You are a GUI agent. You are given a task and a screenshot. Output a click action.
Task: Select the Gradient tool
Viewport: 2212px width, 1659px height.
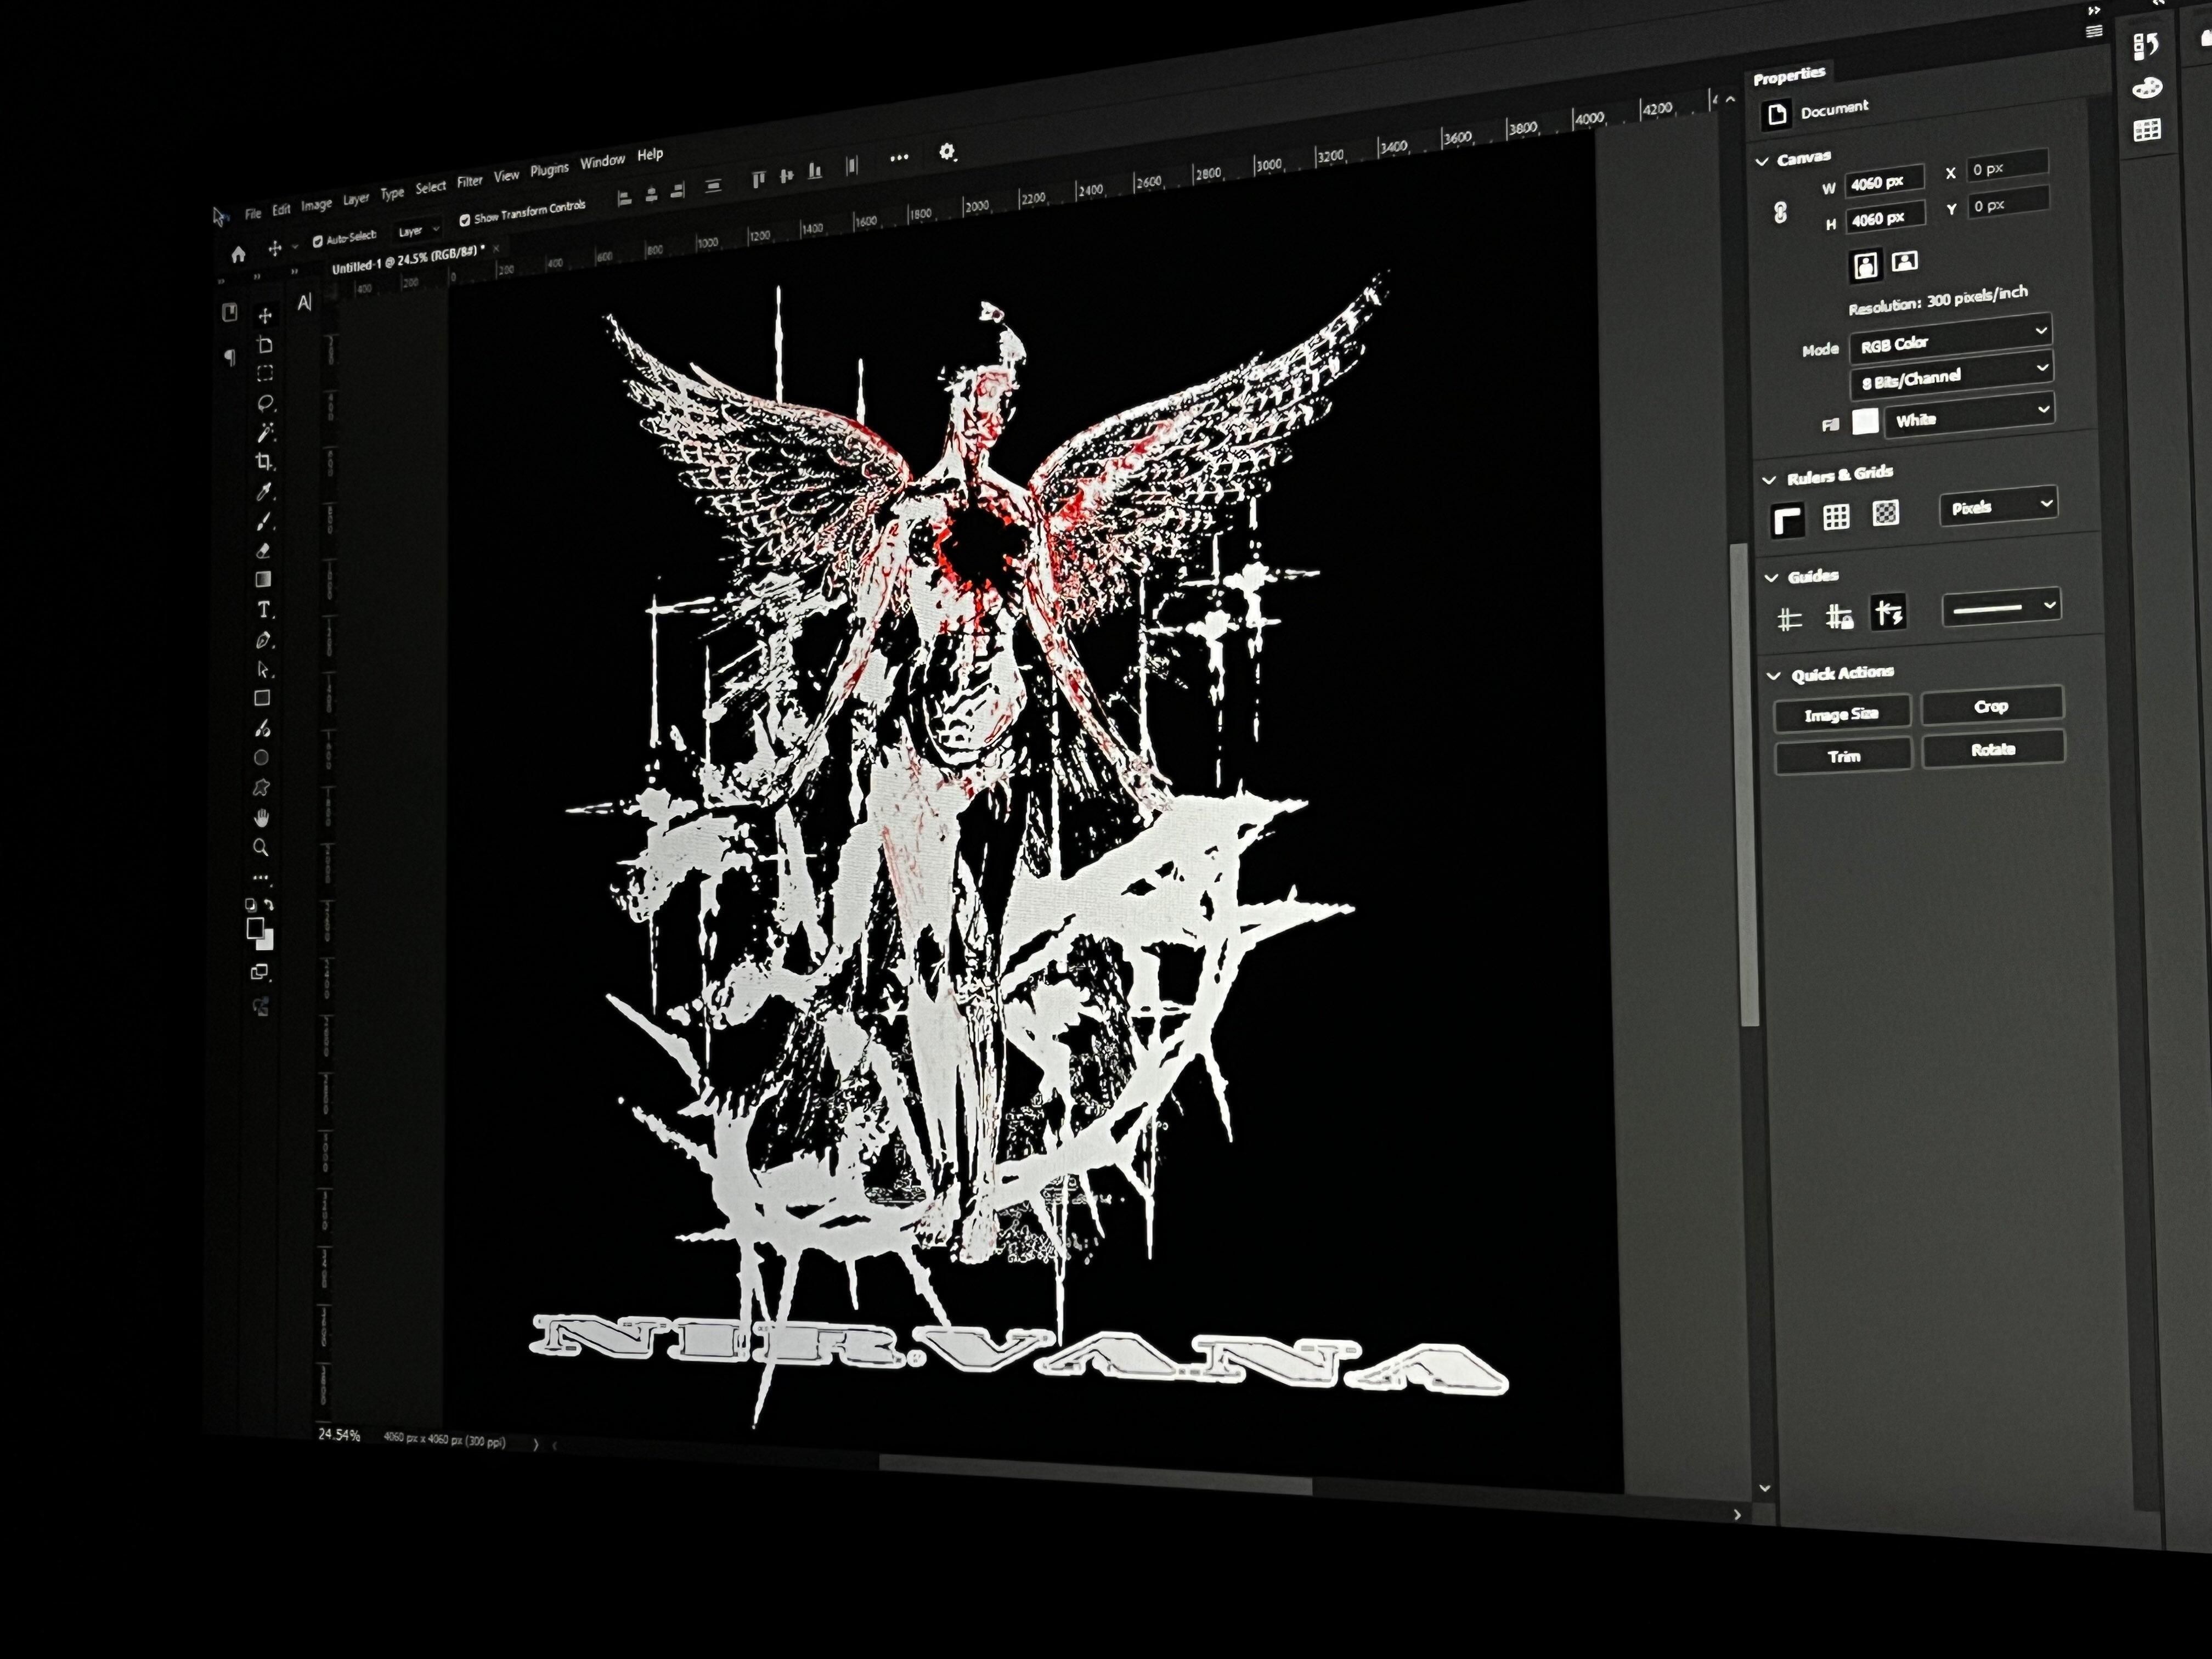[x=263, y=579]
